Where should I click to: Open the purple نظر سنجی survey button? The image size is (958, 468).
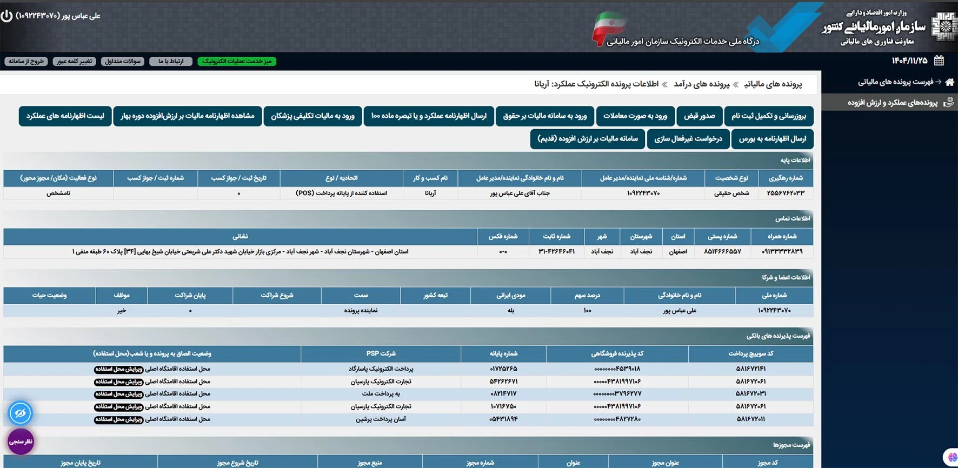(x=21, y=442)
